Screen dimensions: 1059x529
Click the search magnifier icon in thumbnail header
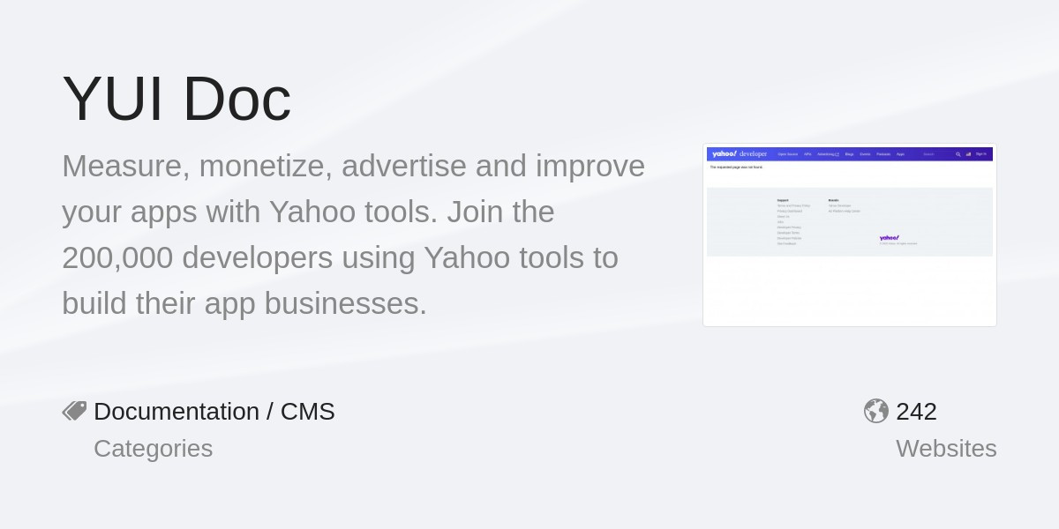(958, 154)
